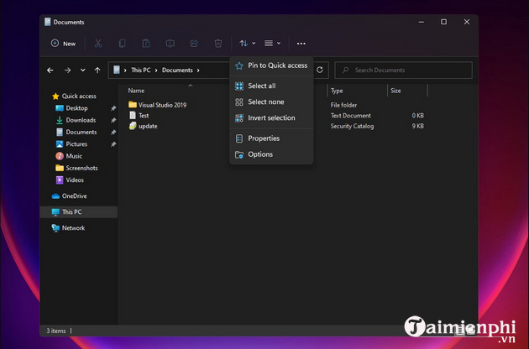The height and width of the screenshot is (349, 529).
Task: Click the Security Catalog type cell
Action: coord(352,126)
